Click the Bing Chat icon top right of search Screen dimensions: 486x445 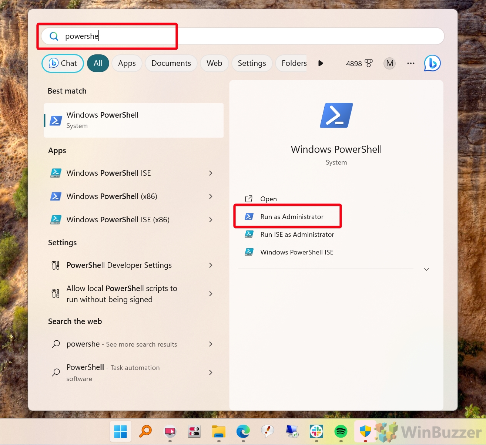432,63
